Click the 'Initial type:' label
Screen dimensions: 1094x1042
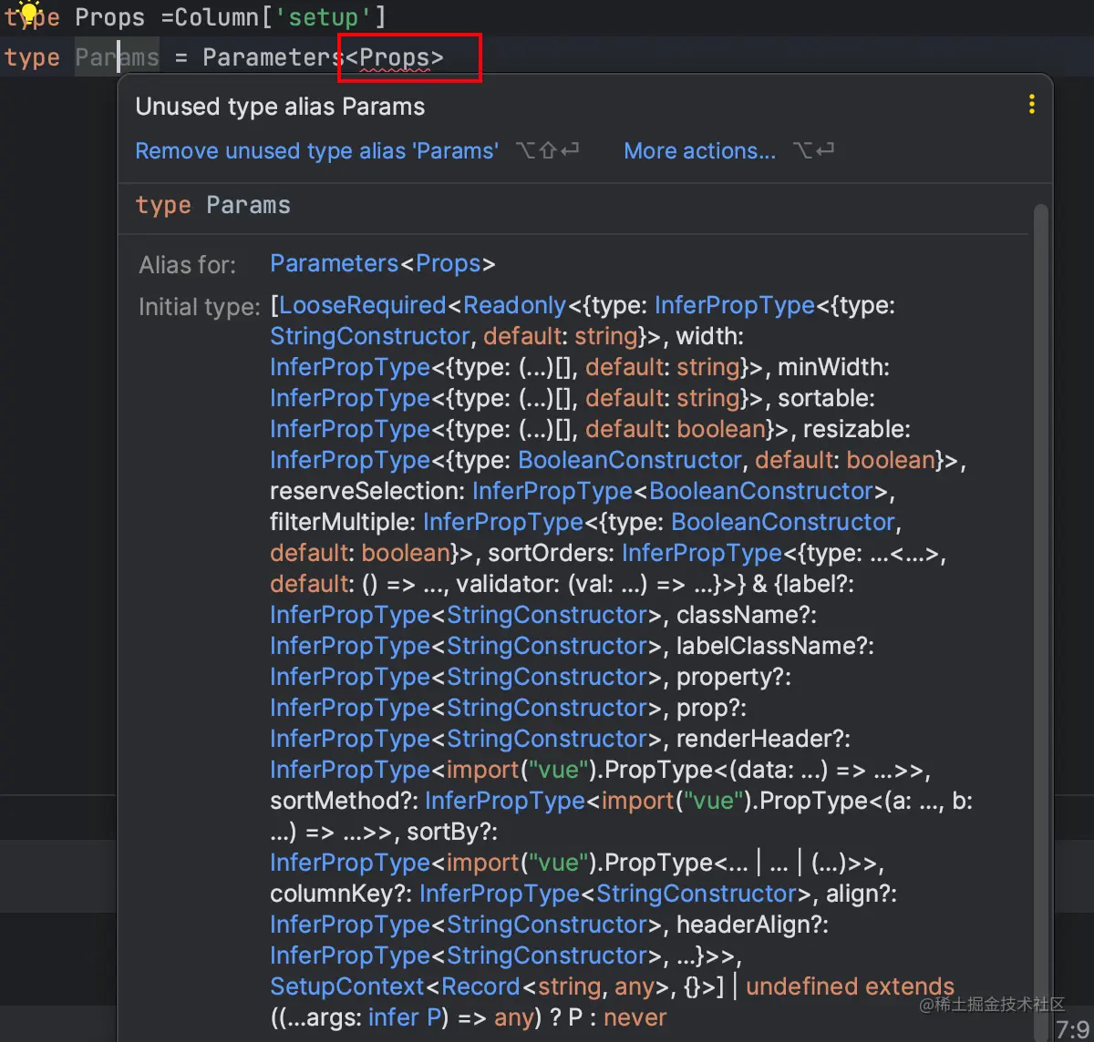(200, 307)
